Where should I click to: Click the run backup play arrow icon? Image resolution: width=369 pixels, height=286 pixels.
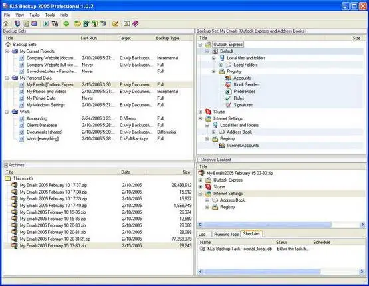pos(46,23)
